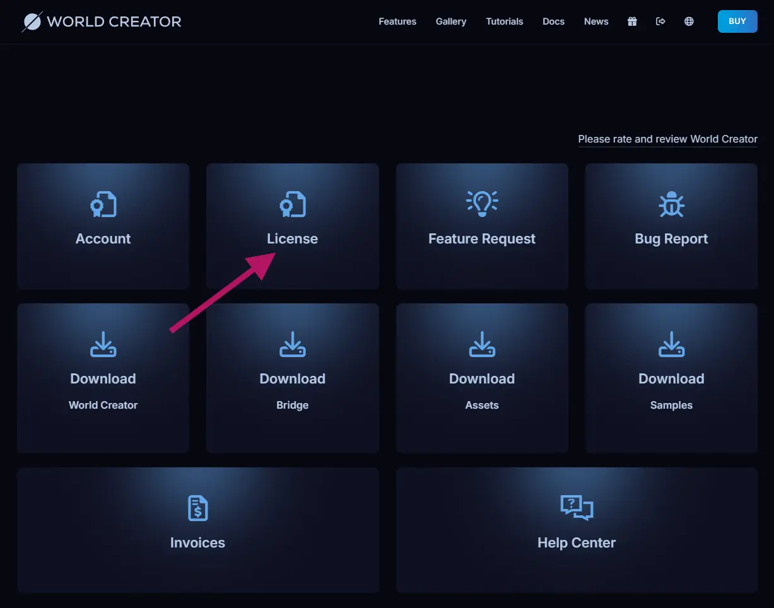The image size is (774, 608).
Task: Open the Download Bridge card
Action: (x=293, y=378)
